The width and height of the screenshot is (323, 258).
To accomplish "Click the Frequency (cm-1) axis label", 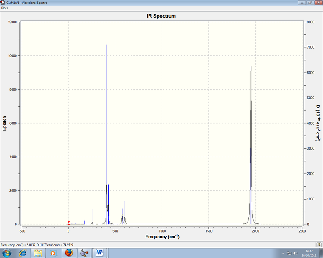I will point(162,236).
